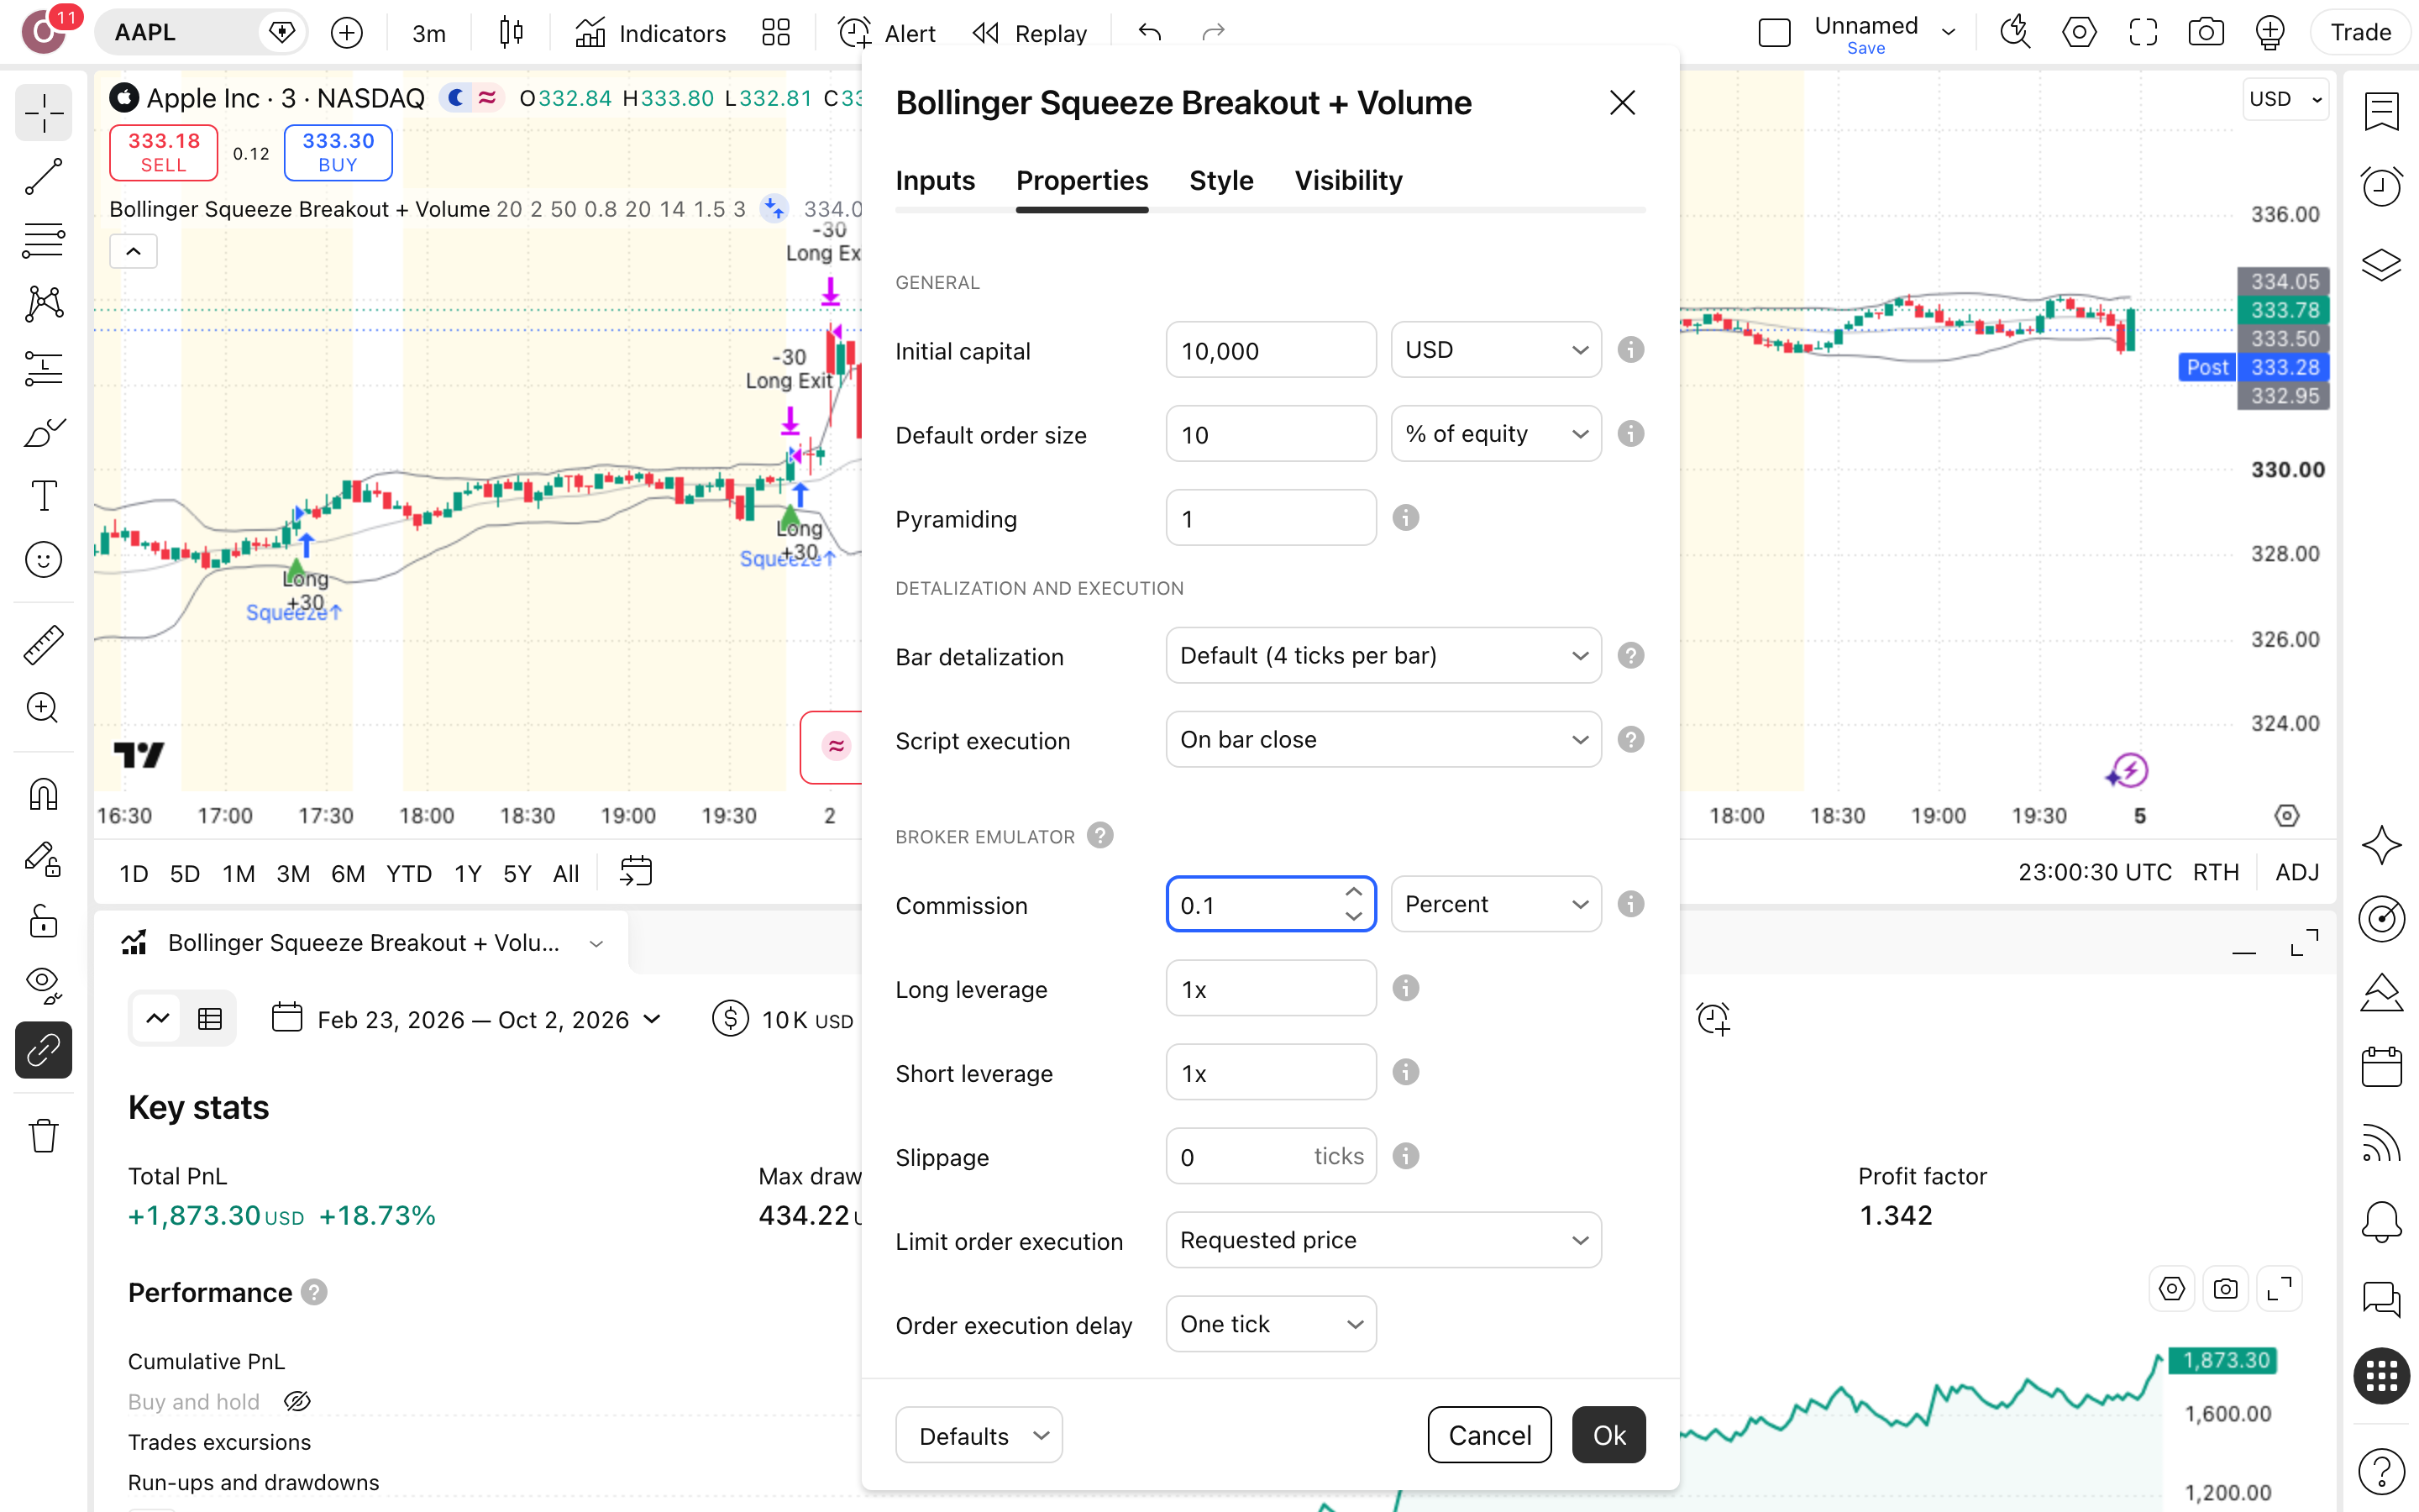Open the alerts clock panel icon

[2381, 186]
